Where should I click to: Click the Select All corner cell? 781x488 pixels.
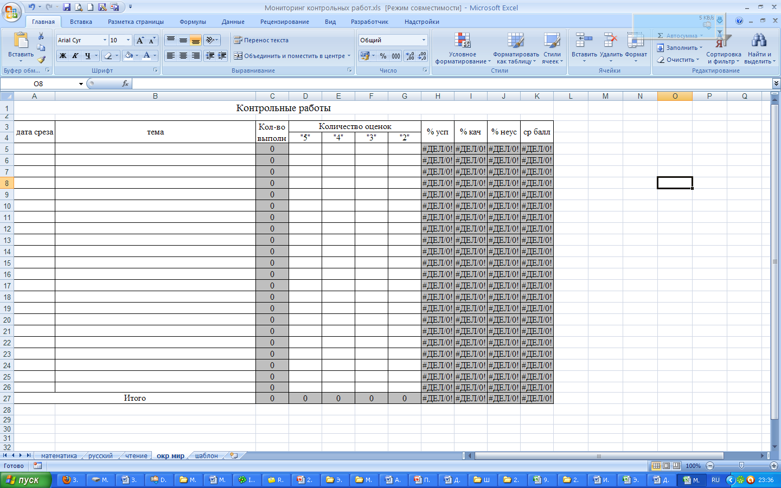click(x=7, y=96)
